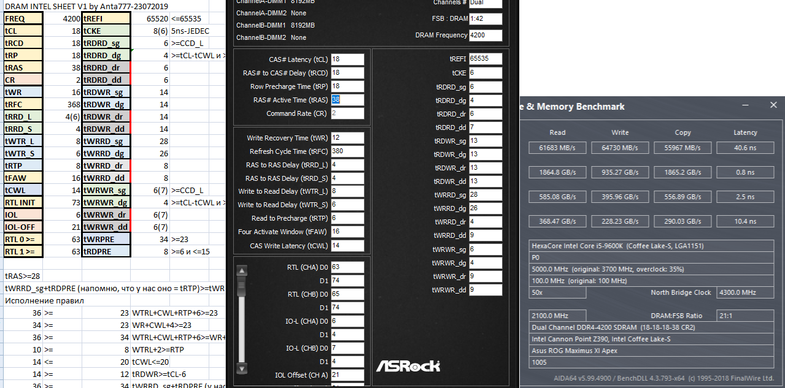Image resolution: width=785 pixels, height=388 pixels.
Task: Select the tRDPRE label cell in the spreadsheet
Action: 106,252
